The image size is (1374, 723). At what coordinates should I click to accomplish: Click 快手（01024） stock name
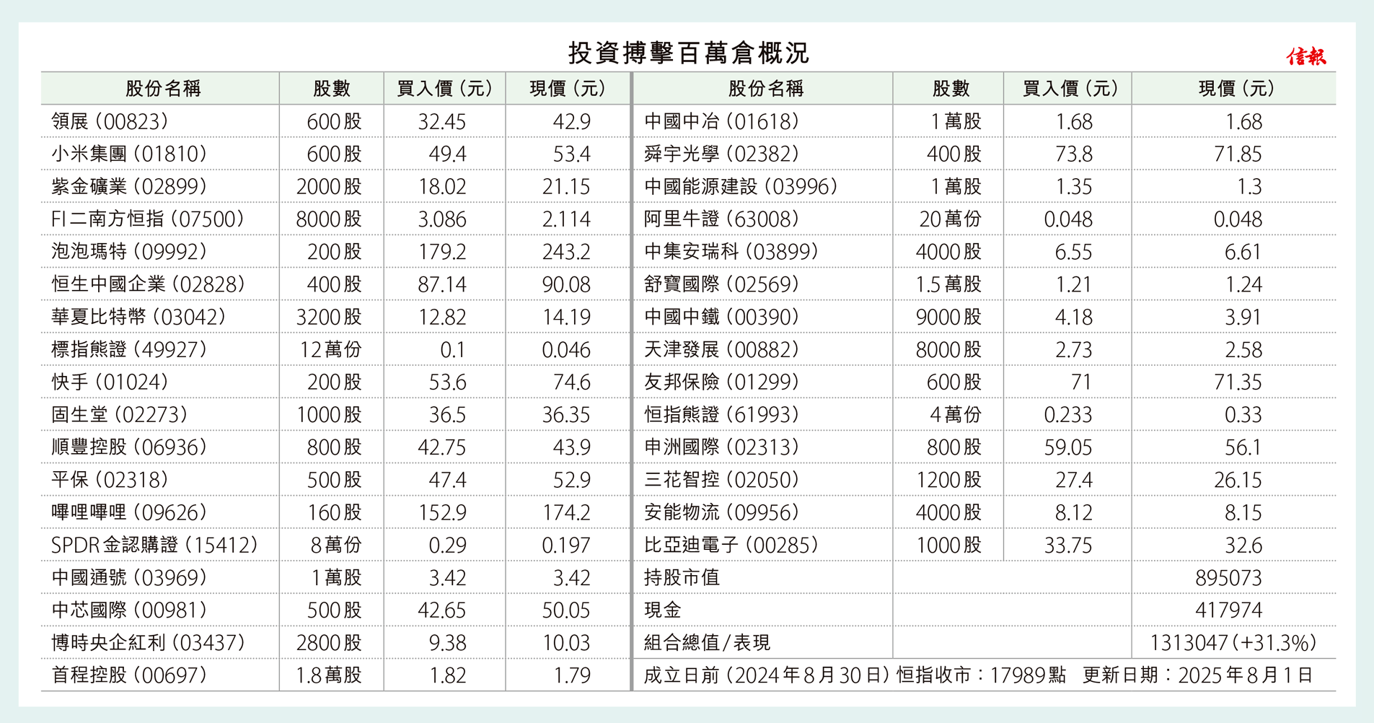point(110,382)
